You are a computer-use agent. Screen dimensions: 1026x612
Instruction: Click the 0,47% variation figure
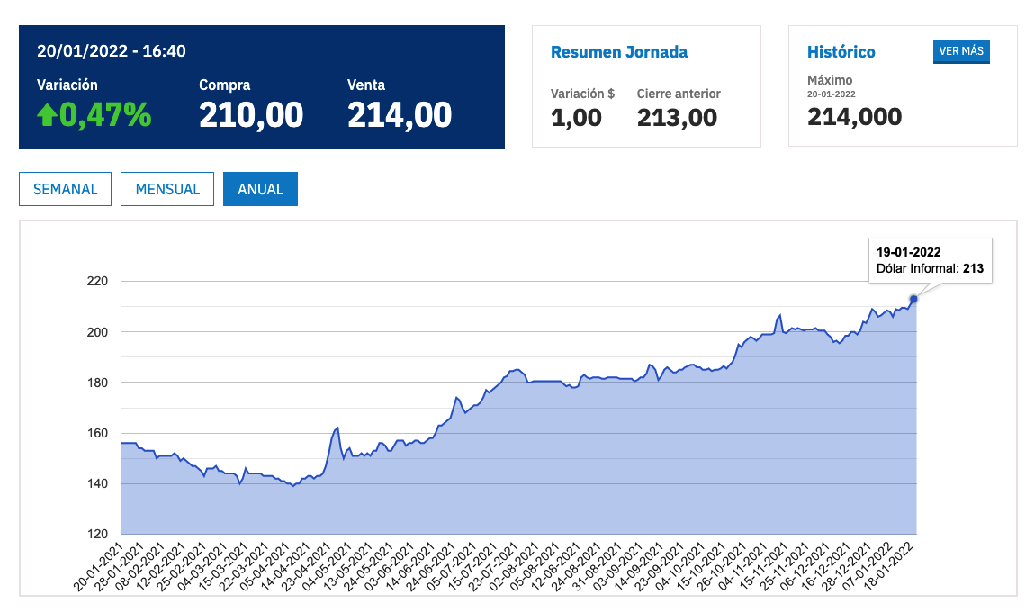105,115
